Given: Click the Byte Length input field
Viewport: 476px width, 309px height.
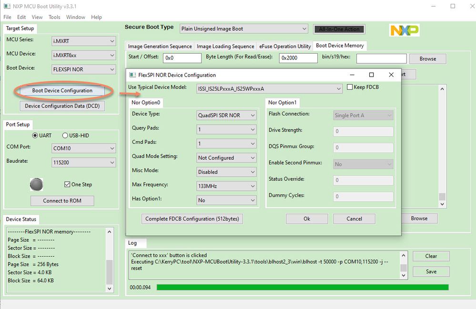Looking at the screenshot, I should click(298, 58).
